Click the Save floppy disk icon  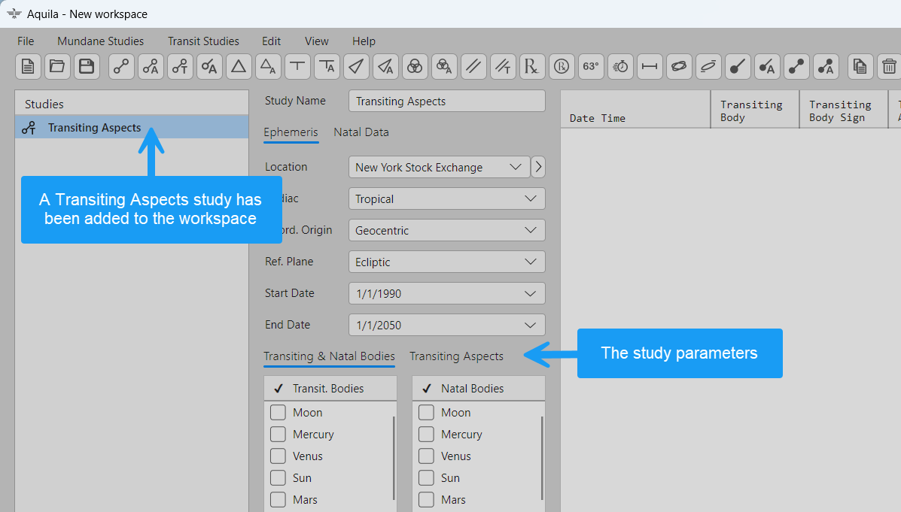coord(87,67)
